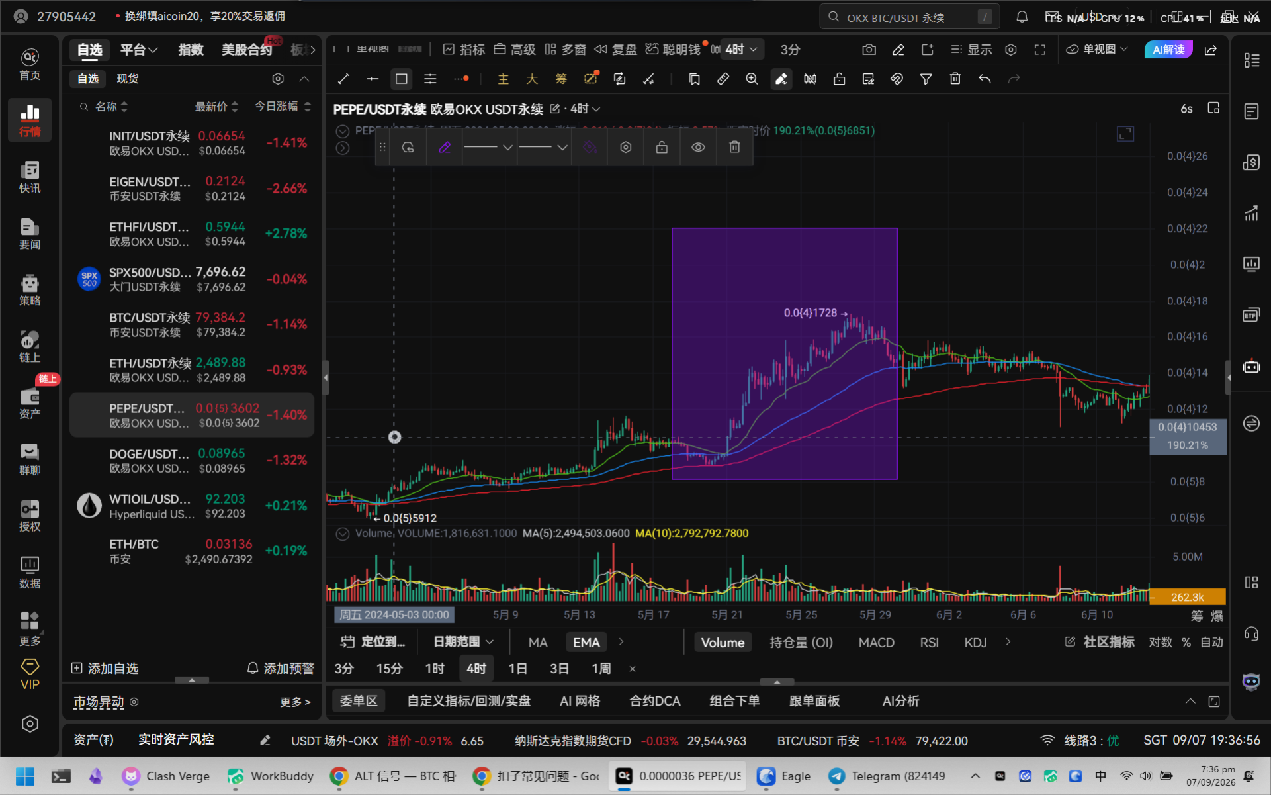Expand the 平台 platform dropdown
This screenshot has width=1271, height=795.
point(139,50)
